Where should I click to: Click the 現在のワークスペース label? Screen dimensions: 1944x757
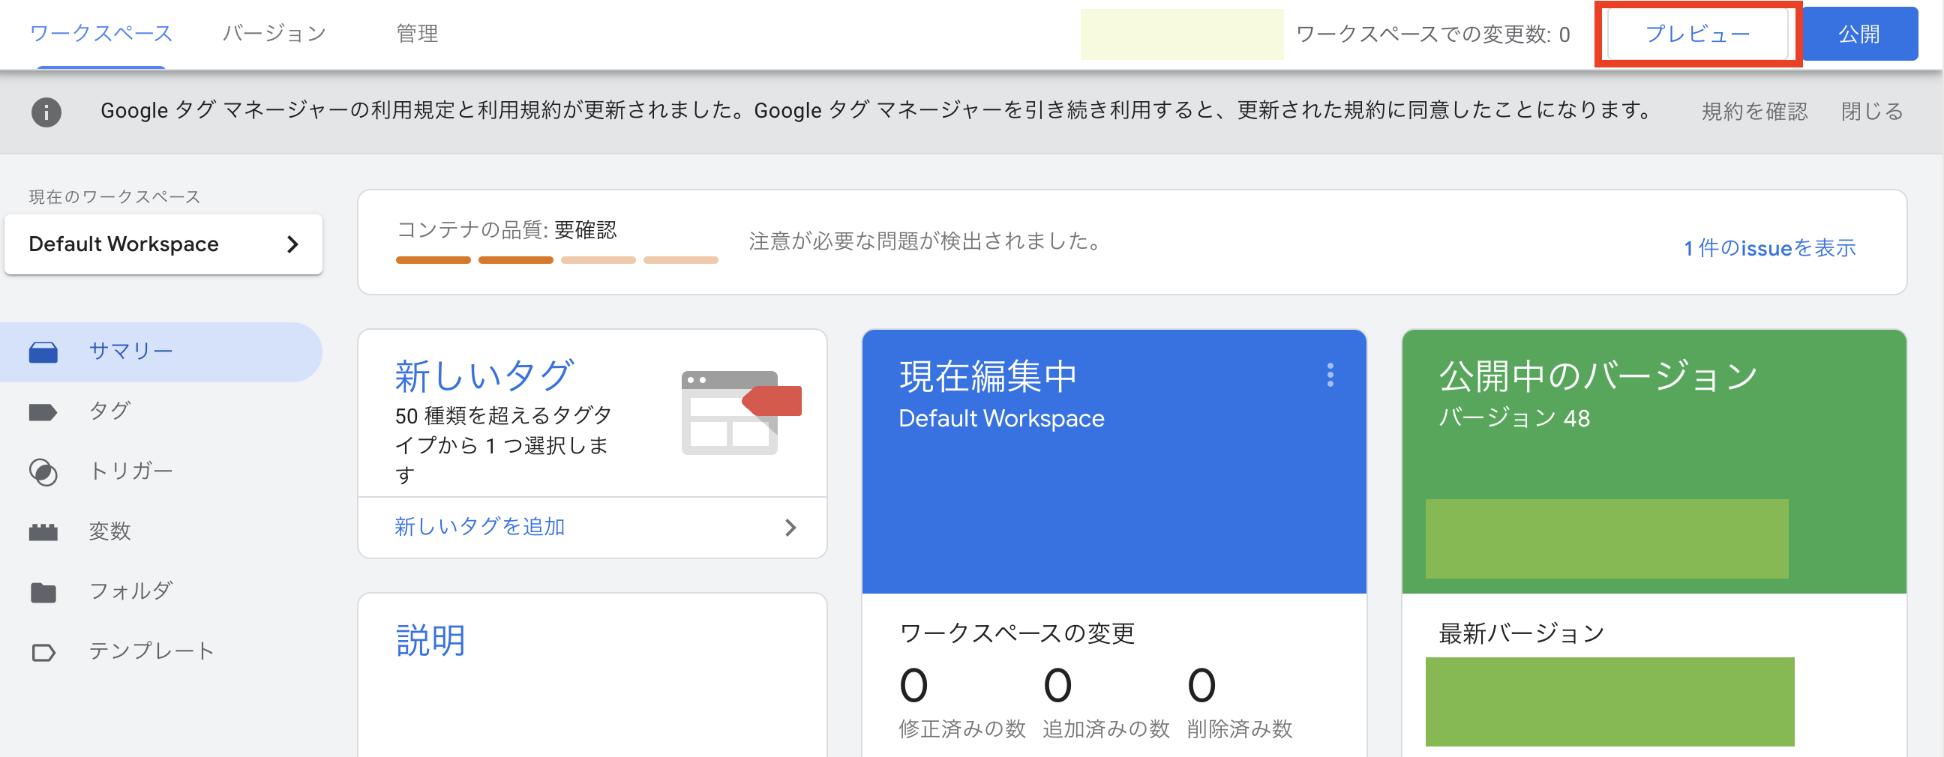coord(115,198)
